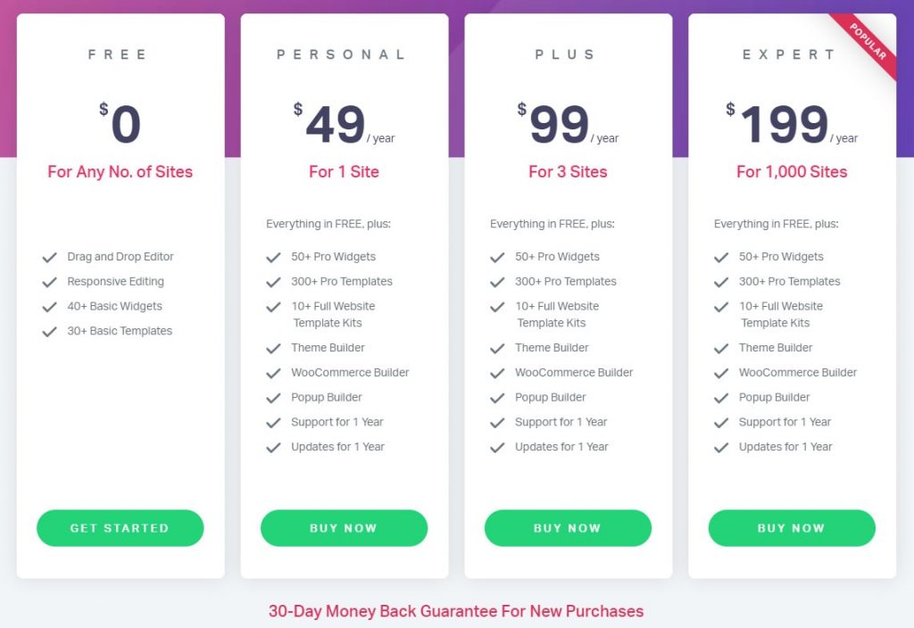The image size is (914, 628).
Task: Click the For 3 Sites label under Plus
Action: [x=568, y=172]
